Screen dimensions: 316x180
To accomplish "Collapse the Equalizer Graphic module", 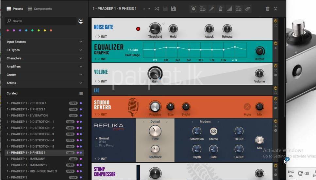I will point(275,48).
